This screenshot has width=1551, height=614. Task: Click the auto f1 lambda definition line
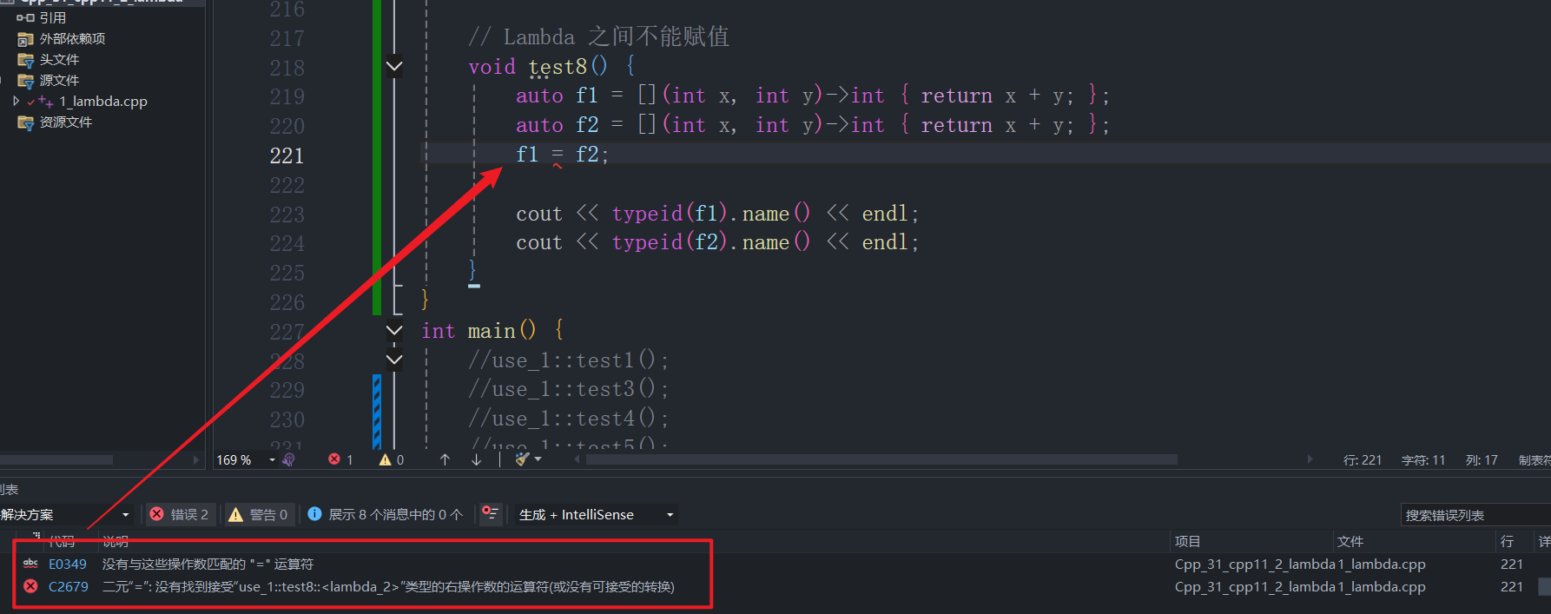pyautogui.click(x=812, y=96)
